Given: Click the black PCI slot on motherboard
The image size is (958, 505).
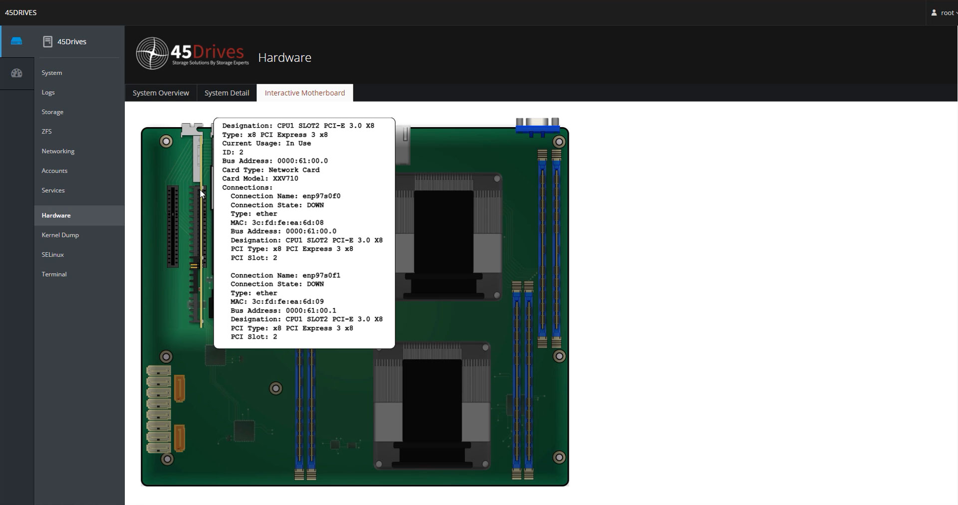Looking at the screenshot, I should [x=173, y=226].
